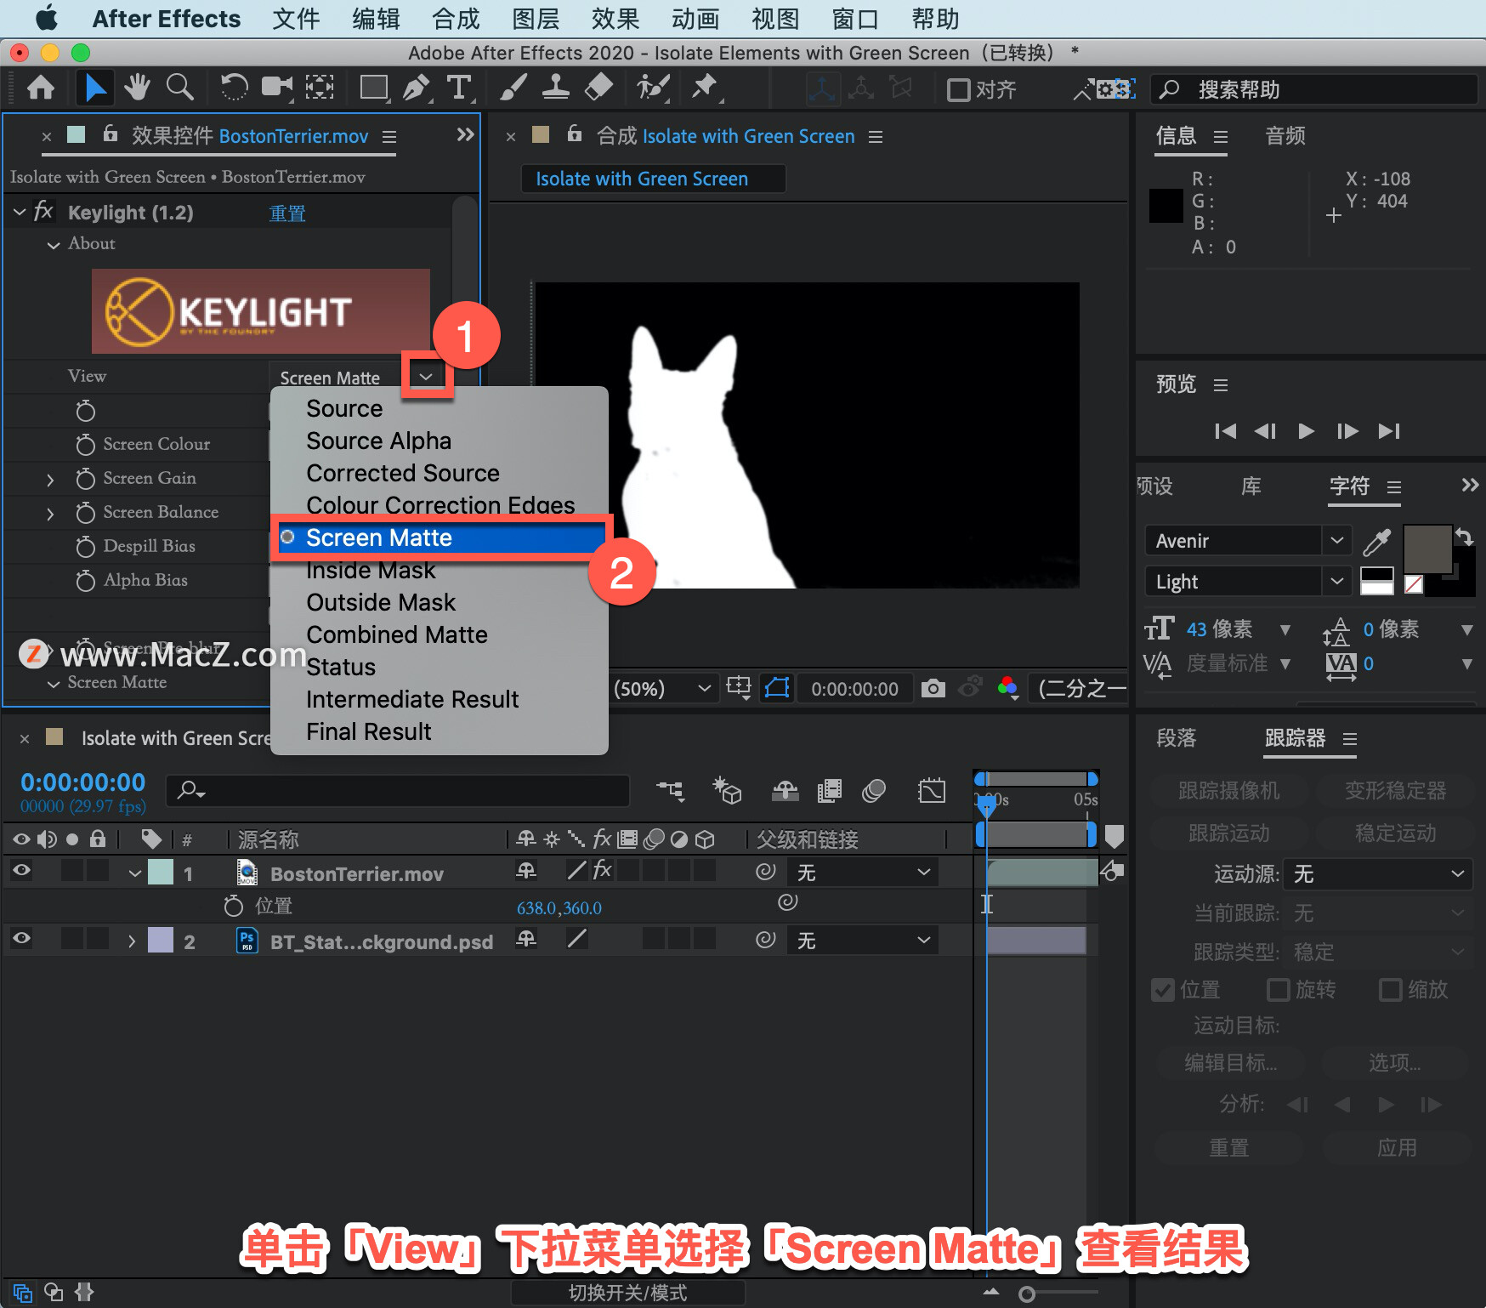Viewport: 1486px width, 1308px height.
Task: Click the timeline zoom slider handle
Action: point(1027,1294)
